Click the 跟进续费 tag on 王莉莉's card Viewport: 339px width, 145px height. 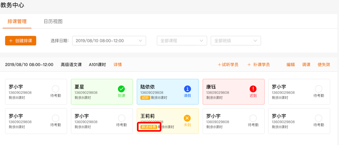tap(149, 127)
